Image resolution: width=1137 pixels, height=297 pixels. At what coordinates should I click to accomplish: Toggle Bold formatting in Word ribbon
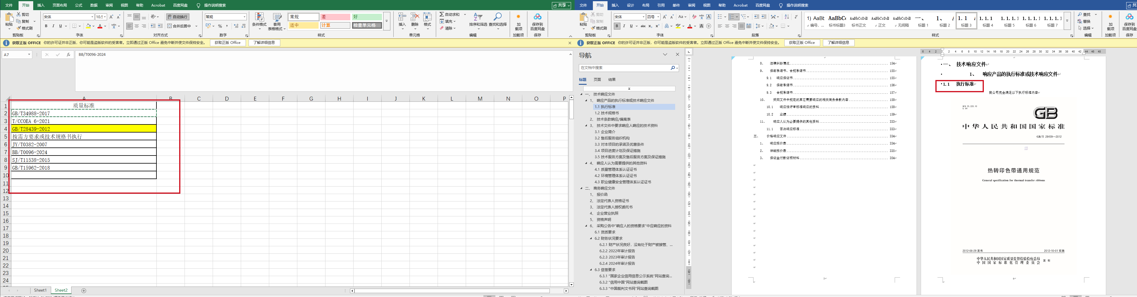pos(617,26)
